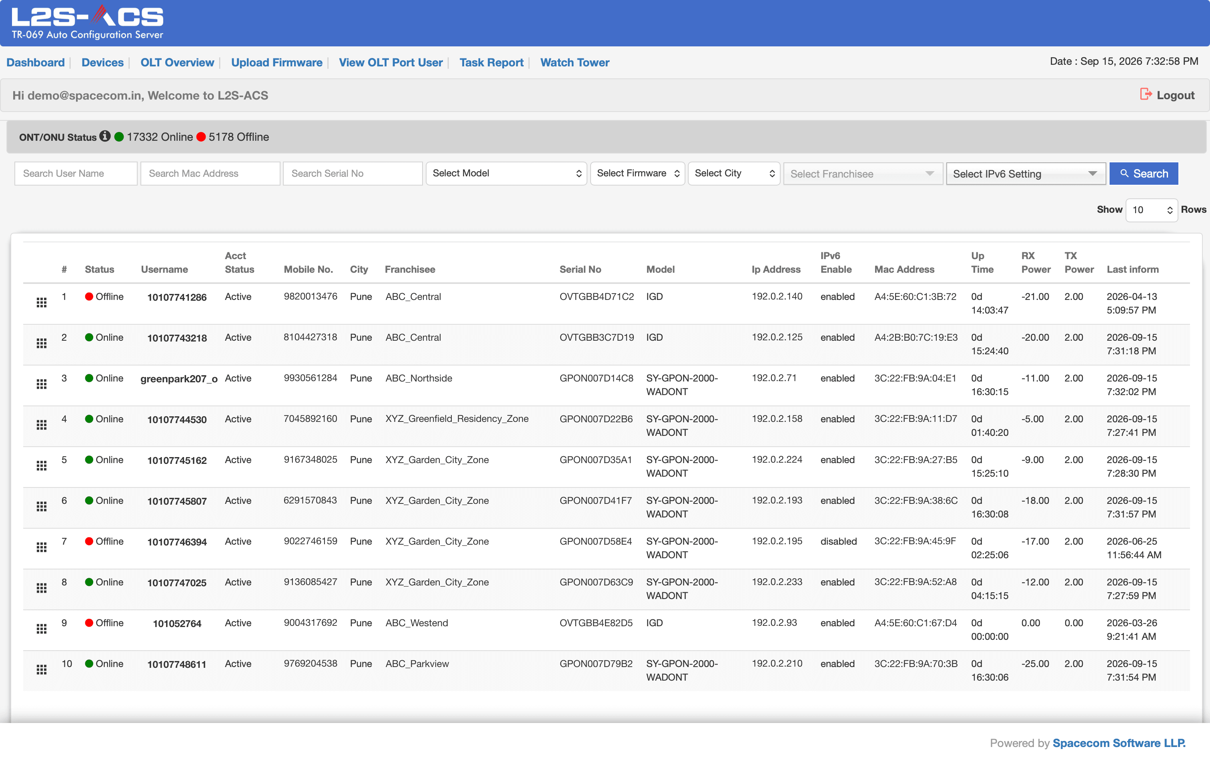The image size is (1210, 759).
Task: Click the blue Search button
Action: pos(1144,174)
